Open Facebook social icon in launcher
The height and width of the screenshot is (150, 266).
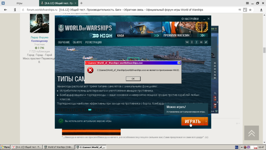197,42
